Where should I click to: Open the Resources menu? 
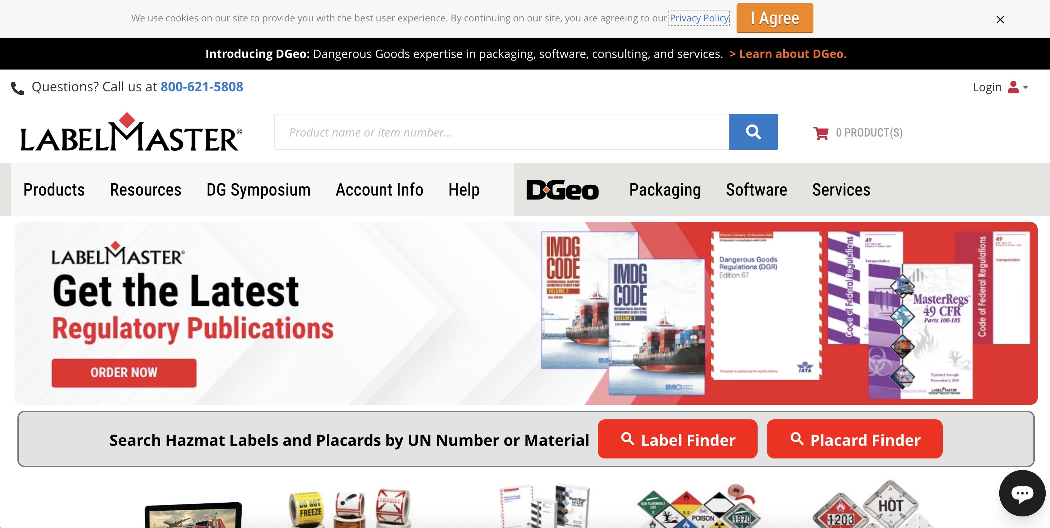(x=146, y=189)
